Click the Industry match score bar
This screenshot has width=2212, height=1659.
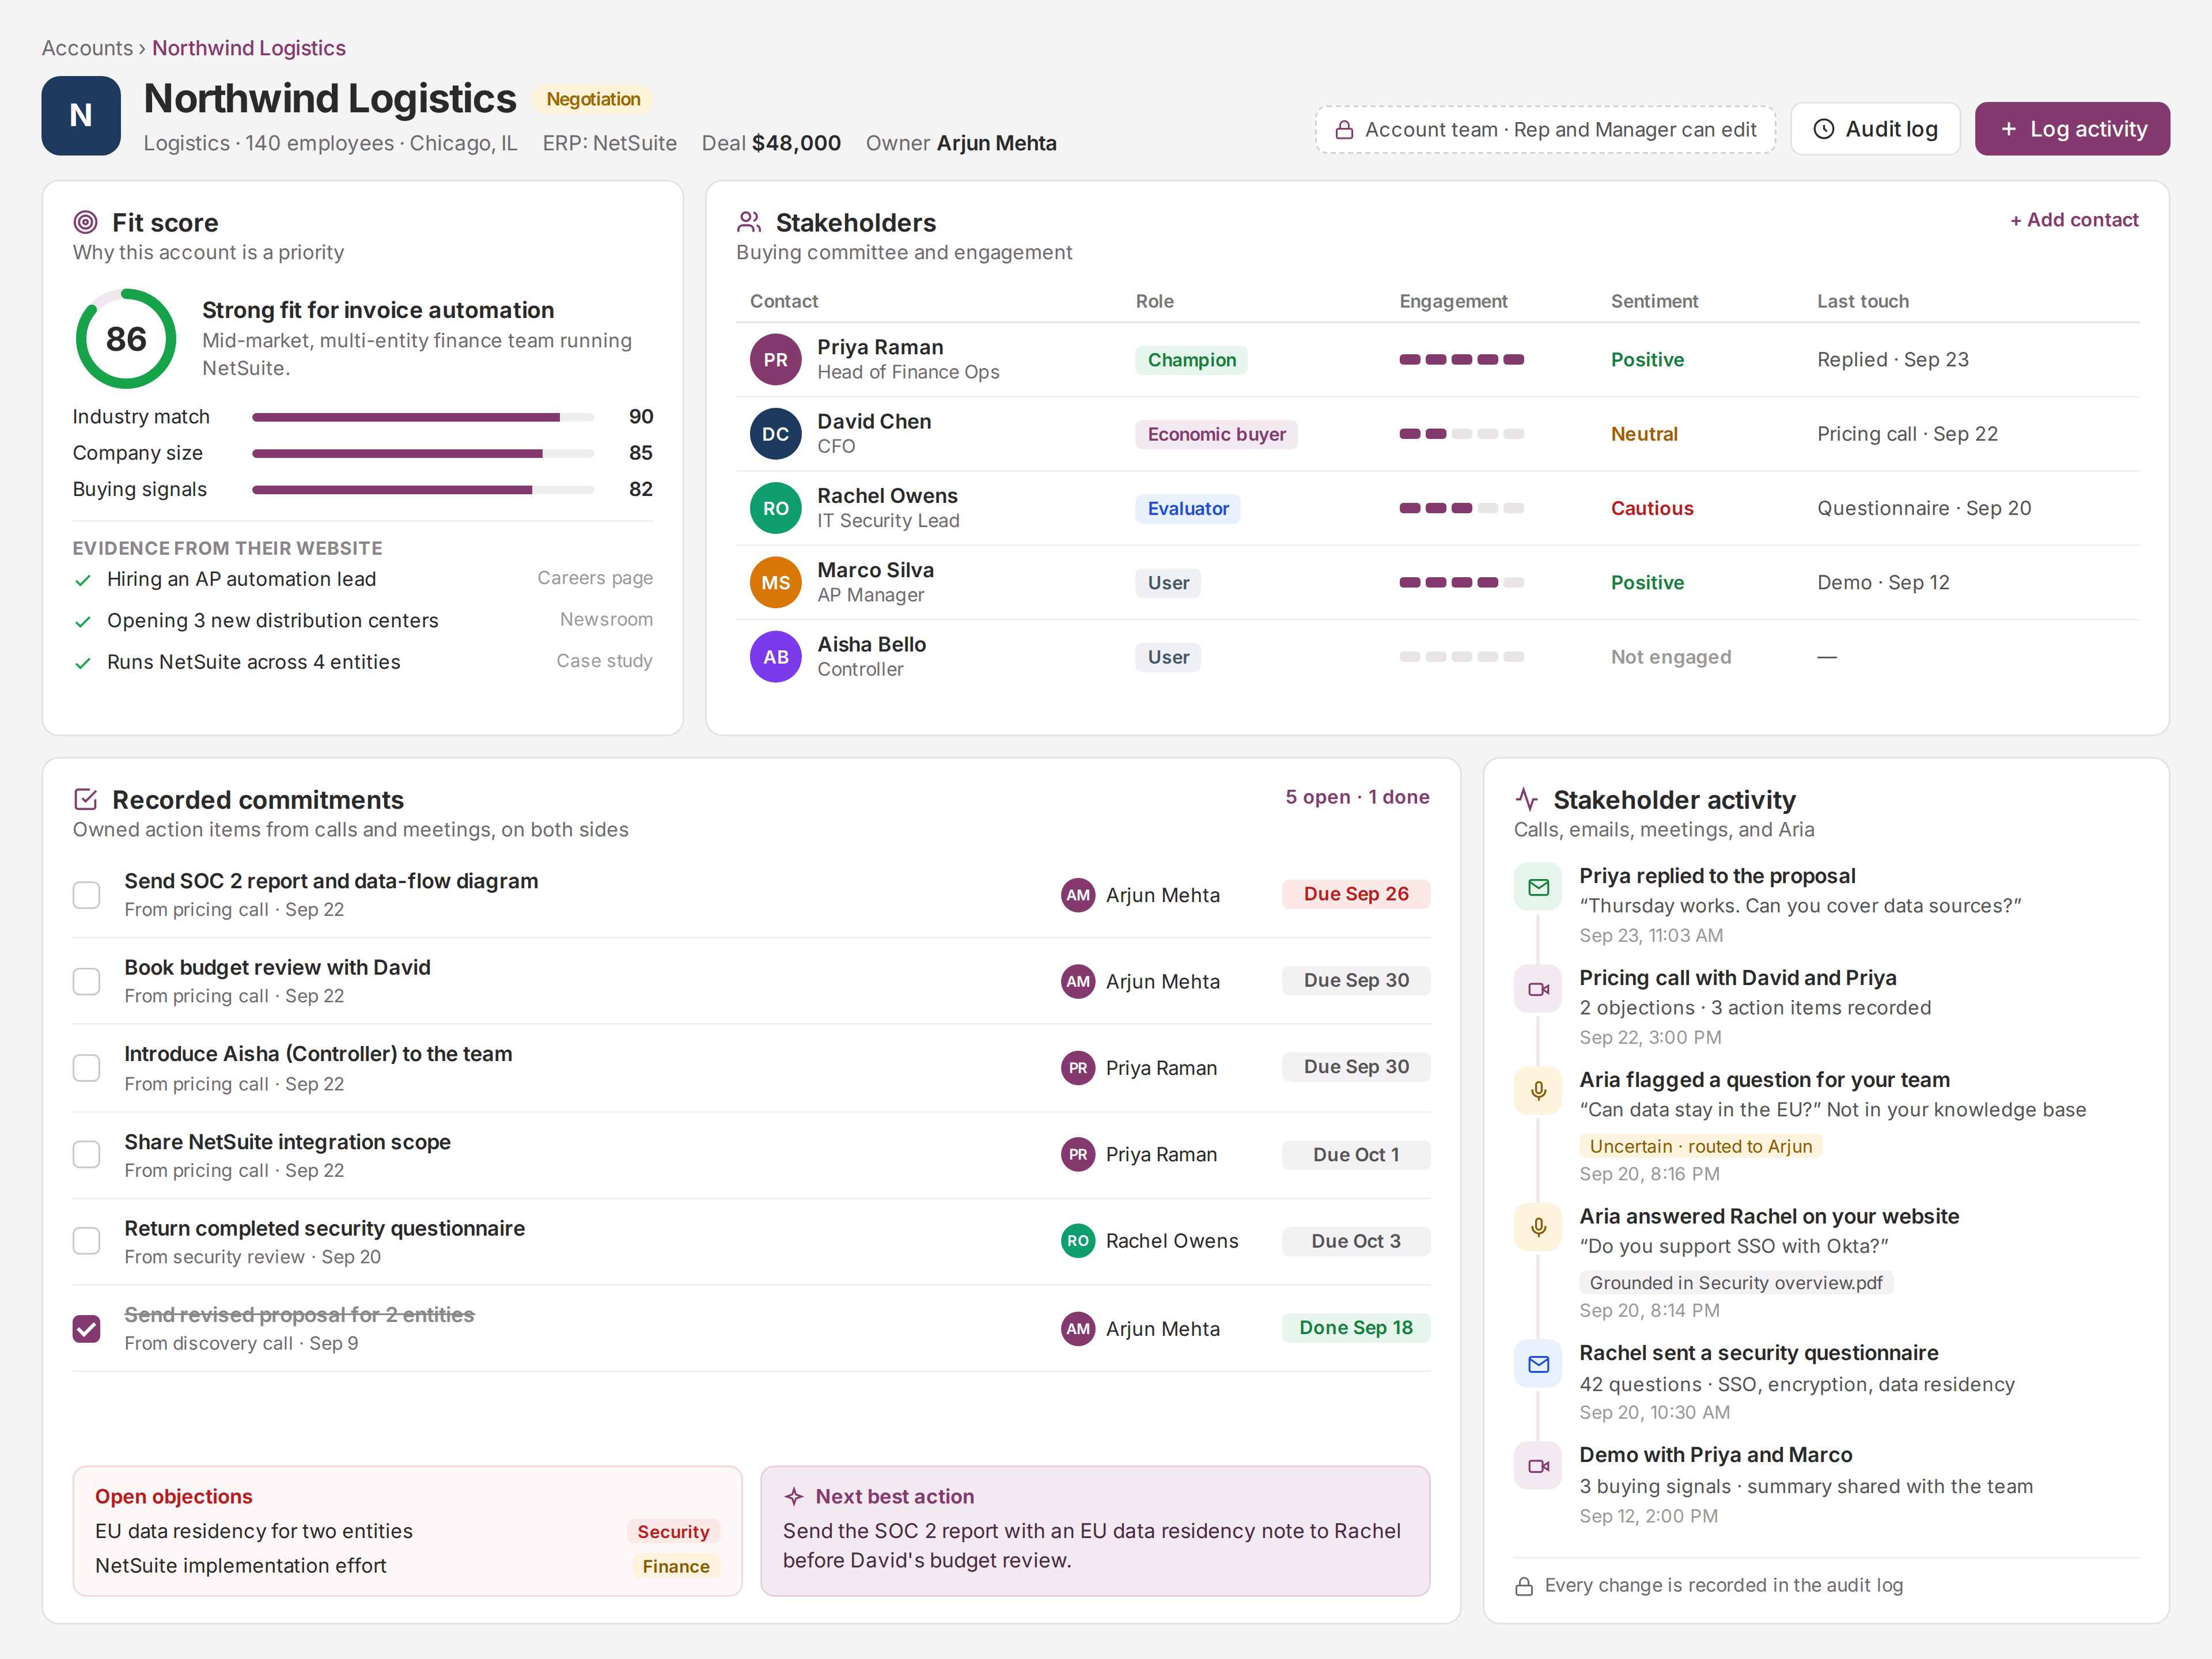pos(423,417)
